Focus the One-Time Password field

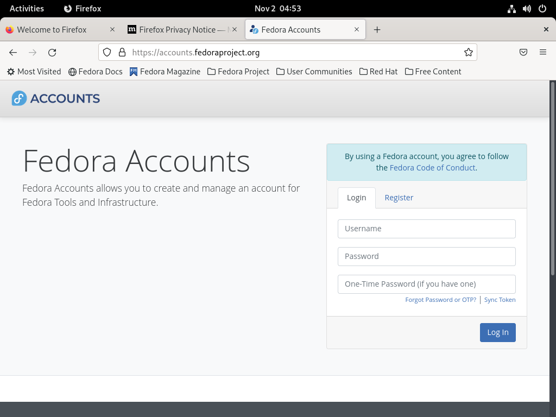pyautogui.click(x=427, y=284)
